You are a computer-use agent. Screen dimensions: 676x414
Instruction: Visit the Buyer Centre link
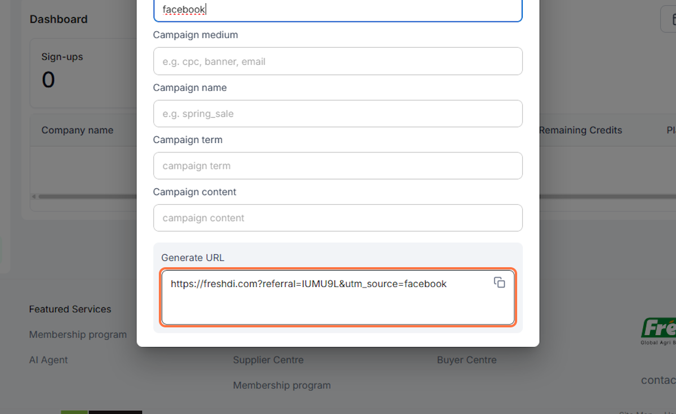[466, 360]
